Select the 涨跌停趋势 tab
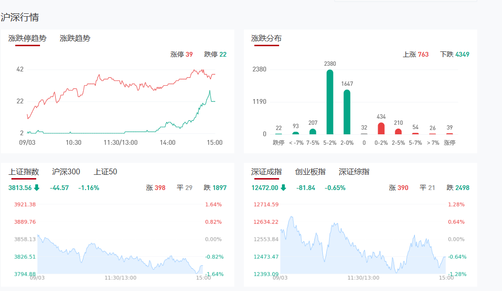The image size is (502, 291). pos(27,39)
